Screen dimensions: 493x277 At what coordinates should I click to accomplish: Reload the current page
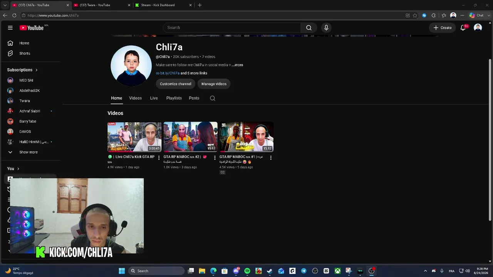pos(14,15)
